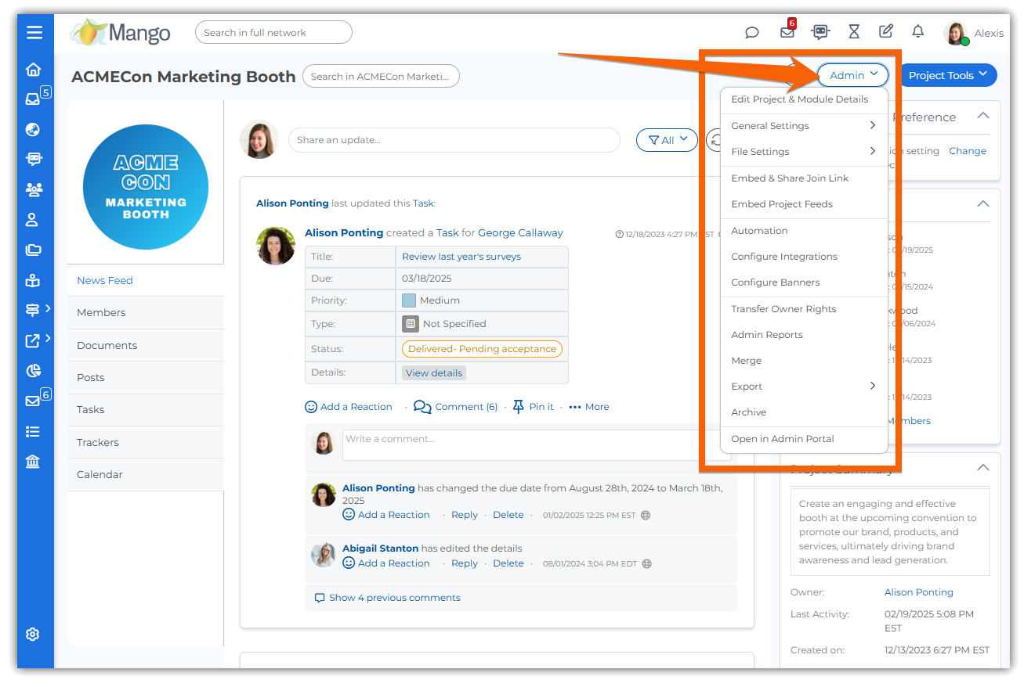Open the settings gear in sidebar
Viewport: 1024px width, 687px height.
(33, 634)
